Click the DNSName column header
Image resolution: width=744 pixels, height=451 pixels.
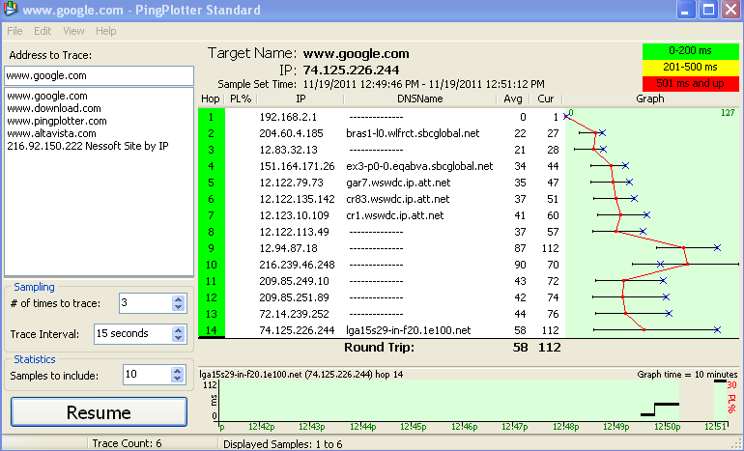(420, 99)
